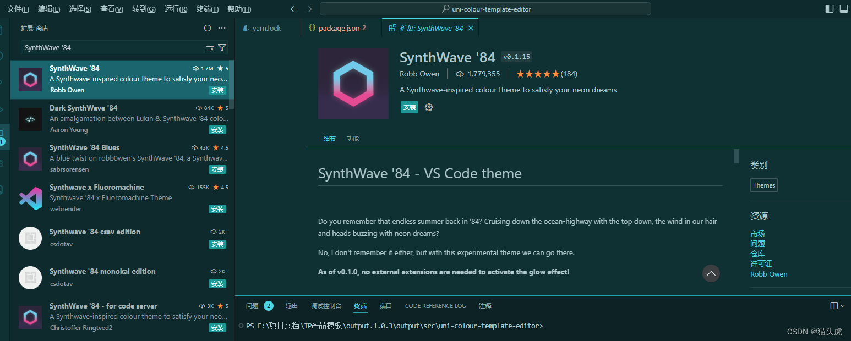
Task: Open the extensions filter funnel icon
Action: [222, 47]
